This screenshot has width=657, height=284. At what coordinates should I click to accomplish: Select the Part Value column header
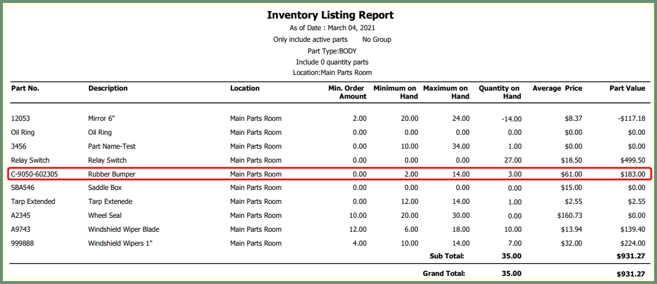[627, 88]
